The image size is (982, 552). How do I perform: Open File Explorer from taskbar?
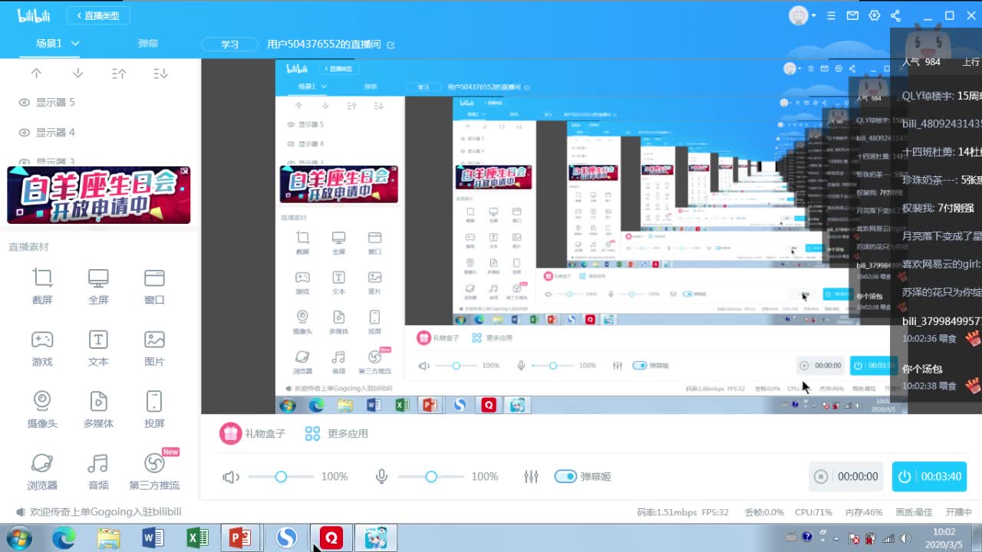click(109, 538)
